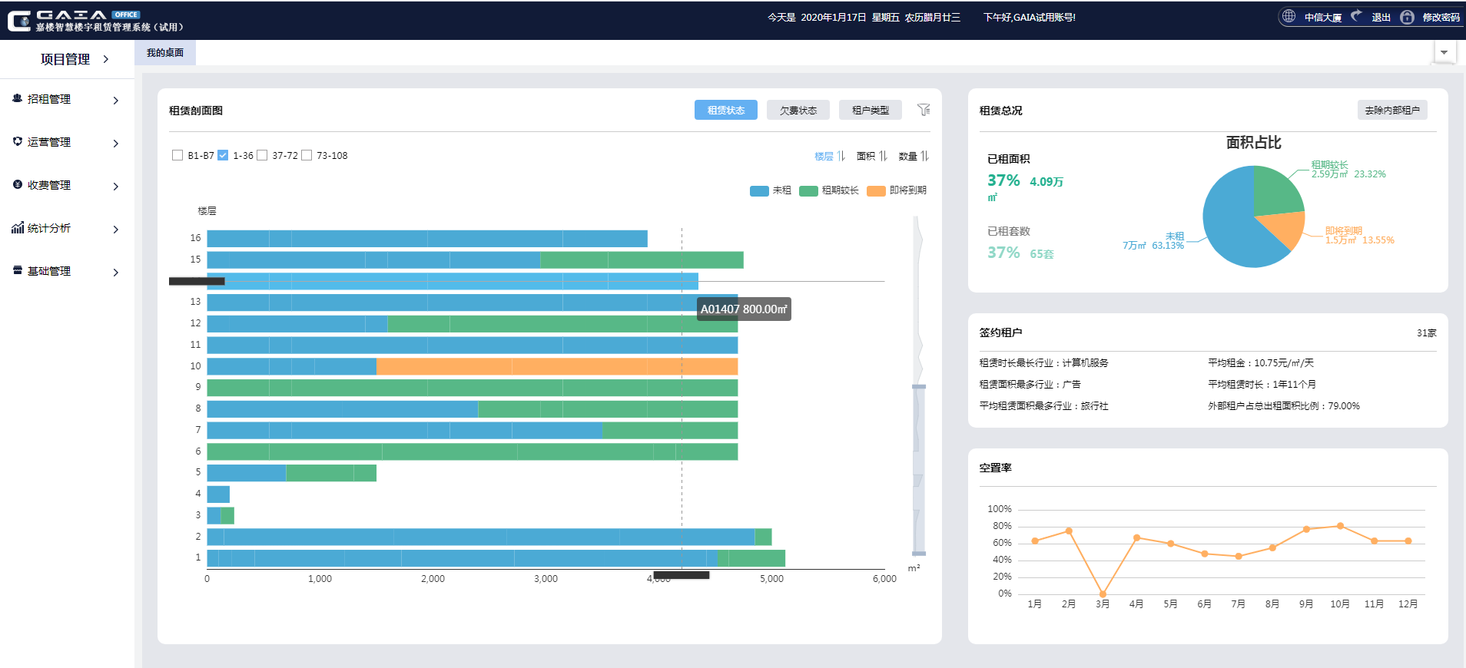Screen dimensions: 1466x668
Task: Sort chart by 楼层 using its sort icon
Action: click(x=841, y=156)
